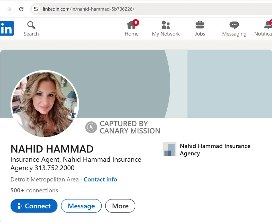
Task: Open Nahid Hammad profile photo
Action: tap(45, 104)
